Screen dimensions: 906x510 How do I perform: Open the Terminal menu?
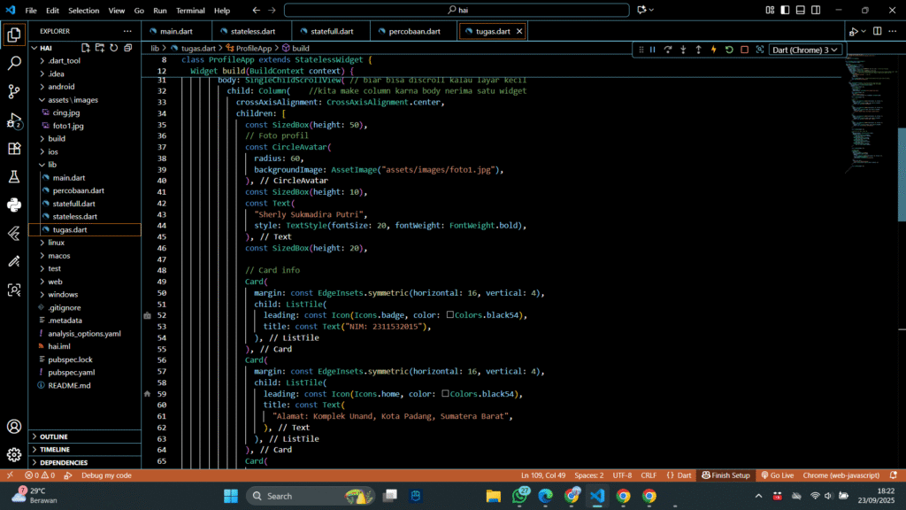pyautogui.click(x=190, y=11)
